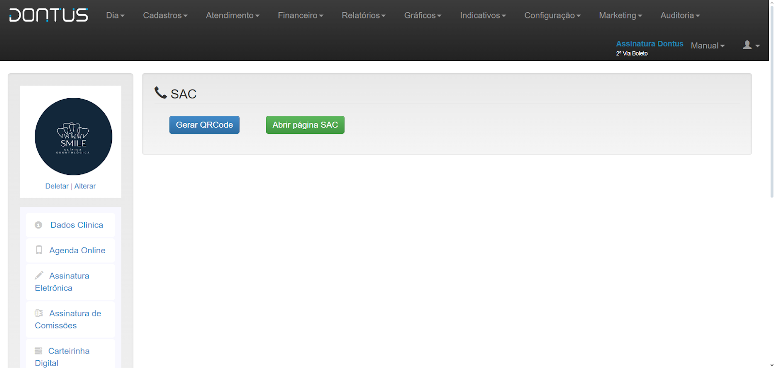
Task: Click the 2ª Via Boleto link
Action: coord(632,54)
